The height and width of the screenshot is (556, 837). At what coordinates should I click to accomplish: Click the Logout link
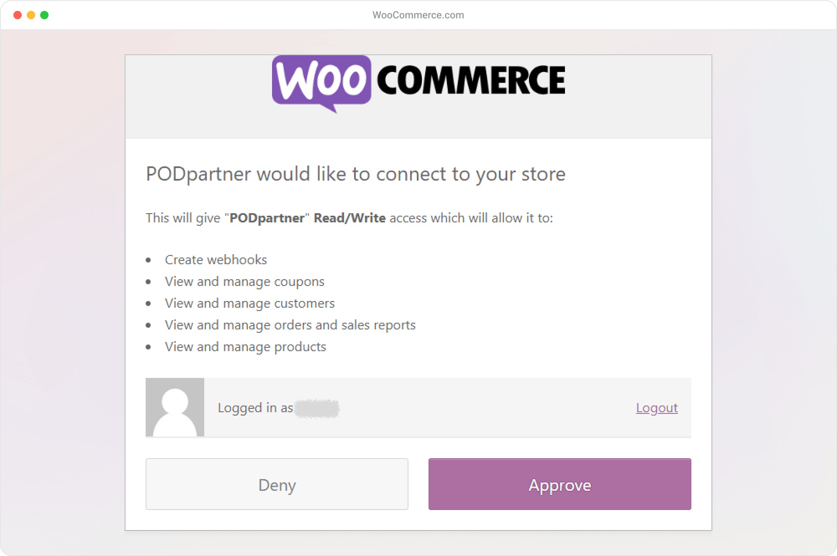point(657,408)
